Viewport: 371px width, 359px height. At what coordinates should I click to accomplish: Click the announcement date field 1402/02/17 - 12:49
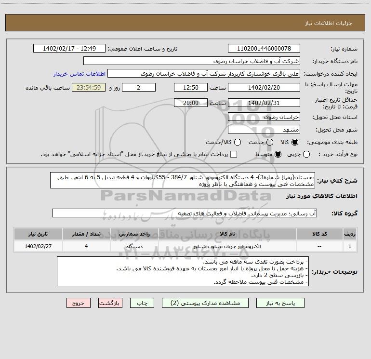point(69,49)
